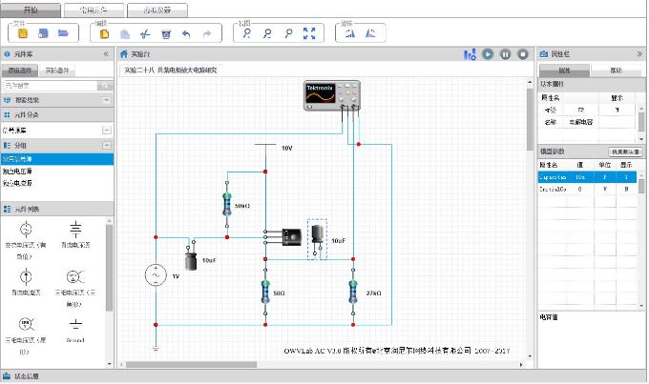Click the Undo arrow icon
This screenshot has height=384, width=649.
click(x=186, y=33)
